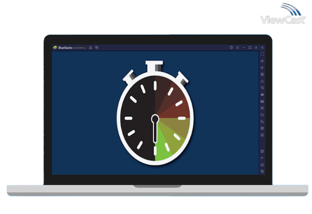312x214 pixels.
Task: Click the save disk icon in the sidebar
Action: pyautogui.click(x=262, y=101)
